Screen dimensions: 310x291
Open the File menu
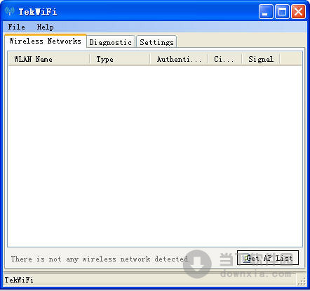tap(16, 27)
